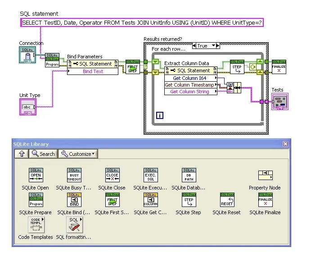Click the lower right shift register on the loop
The width and height of the screenshot is (311, 255).
(x=260, y=72)
